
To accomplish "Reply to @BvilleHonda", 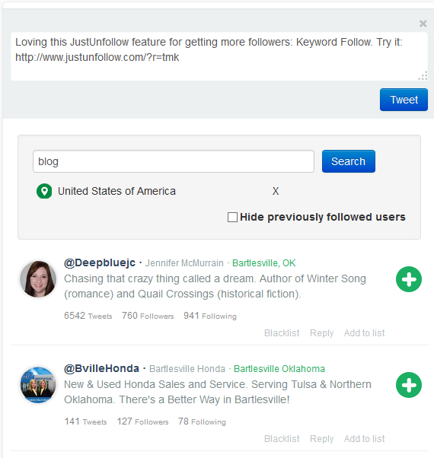I will coord(321,439).
